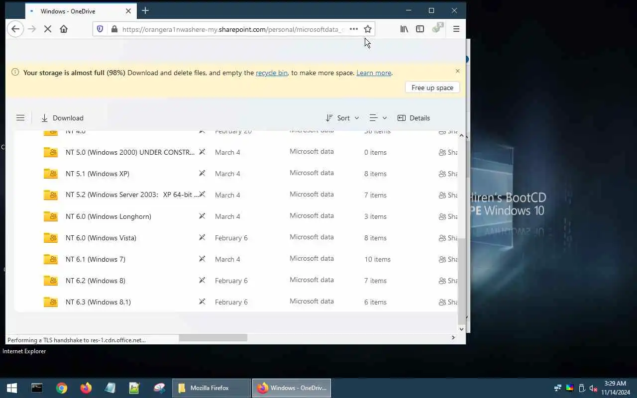Launch Command Prompt from the taskbar

coord(37,388)
